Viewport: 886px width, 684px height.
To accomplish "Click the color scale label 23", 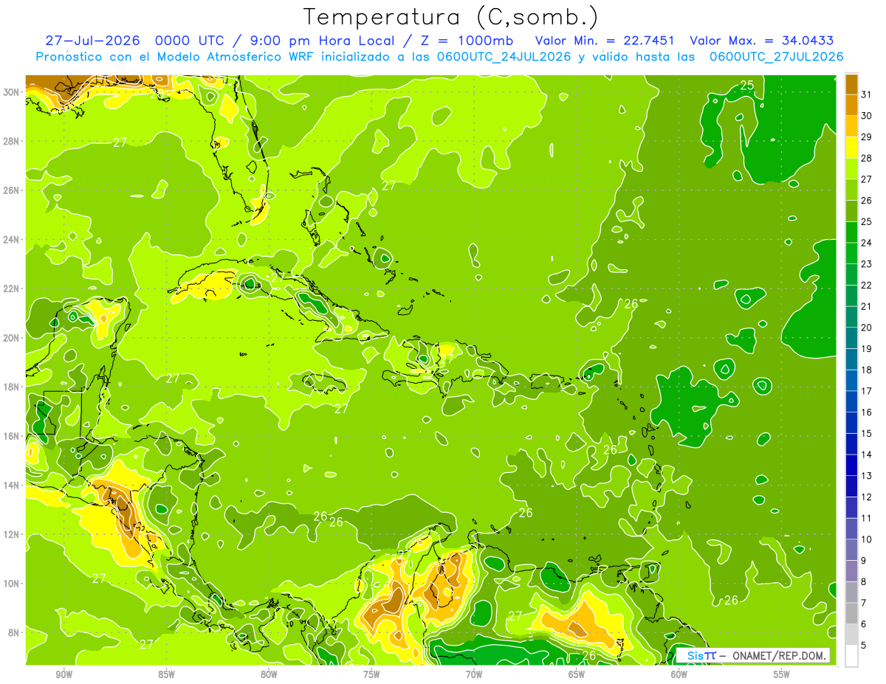I will [x=866, y=264].
